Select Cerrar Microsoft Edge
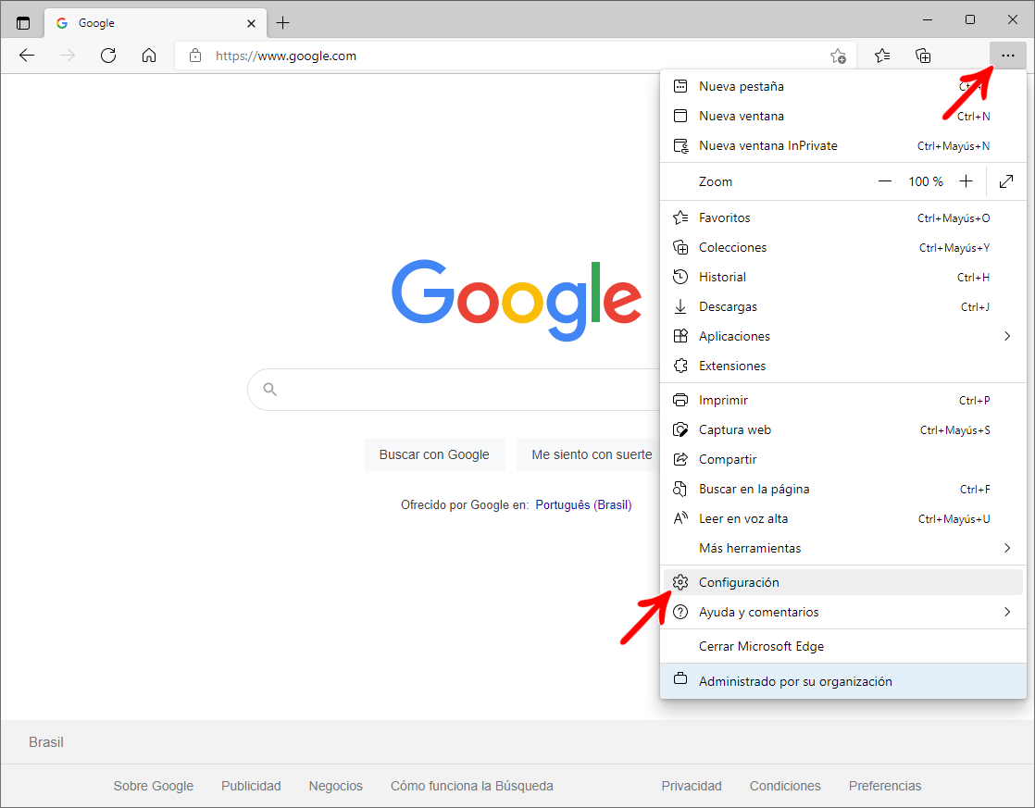Image resolution: width=1035 pixels, height=808 pixels. [843, 646]
